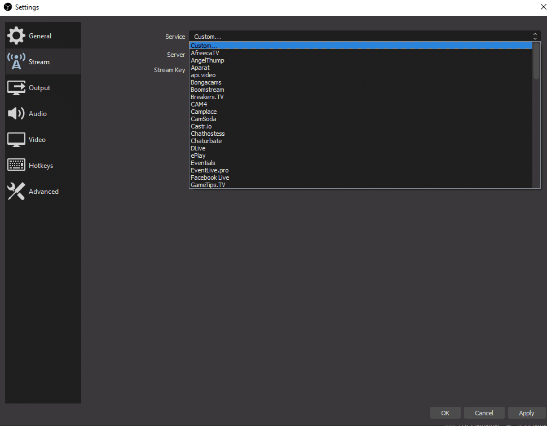Click the Stream antenna icon
Screen dimensions: 547x426
click(x=16, y=61)
